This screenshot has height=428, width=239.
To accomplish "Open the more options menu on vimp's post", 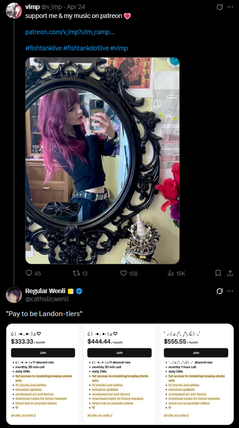I will [230, 7].
